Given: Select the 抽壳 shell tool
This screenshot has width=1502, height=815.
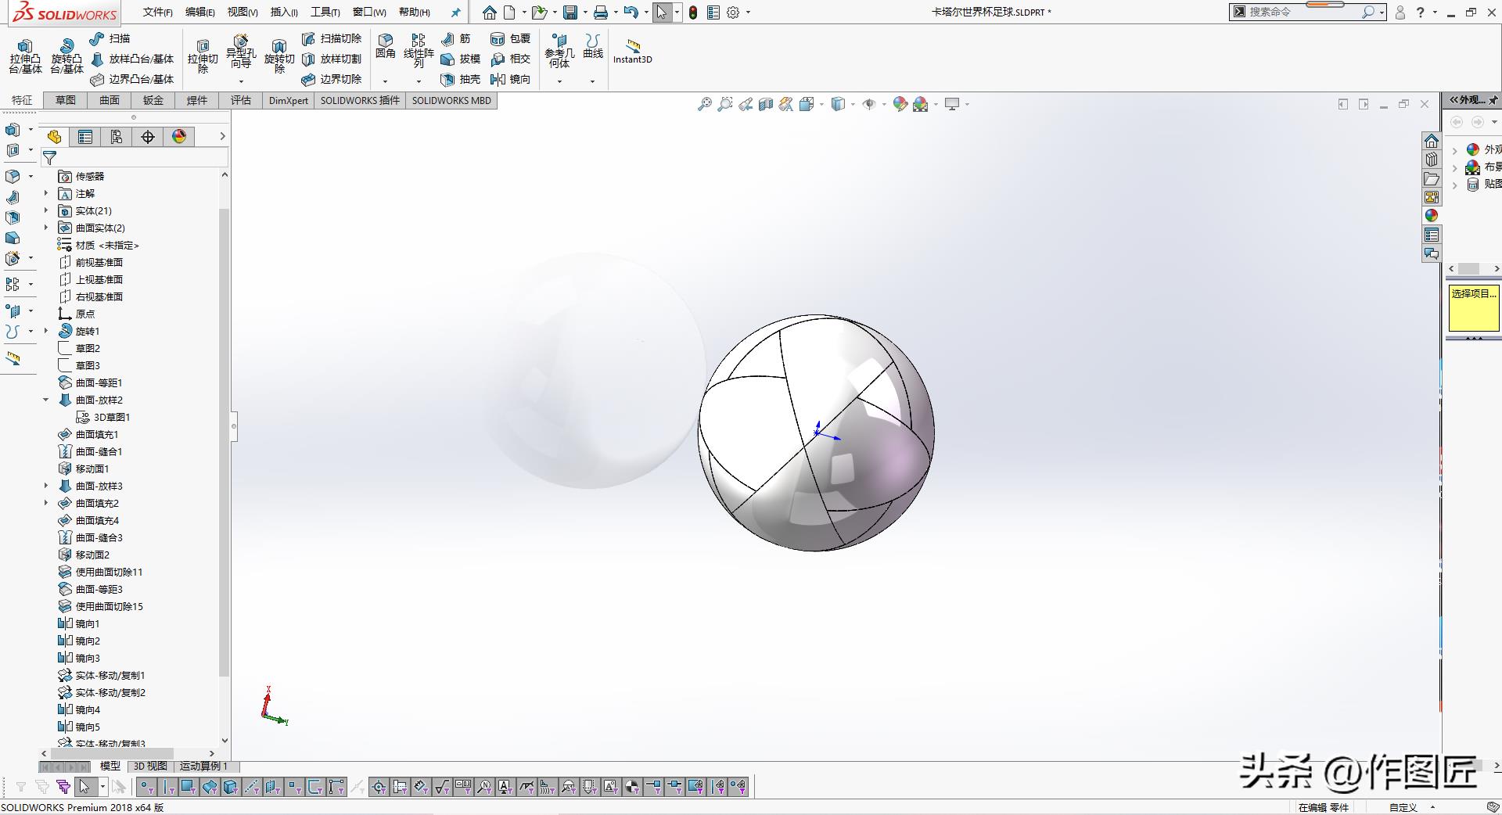Looking at the screenshot, I should point(460,79).
